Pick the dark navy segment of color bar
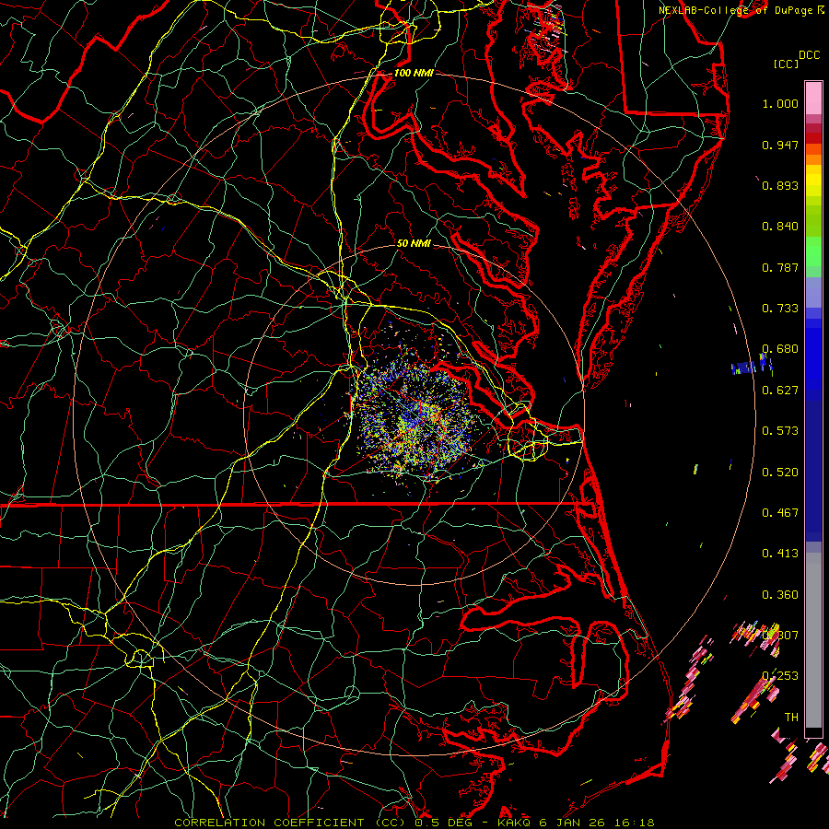829x829 pixels. click(x=813, y=471)
